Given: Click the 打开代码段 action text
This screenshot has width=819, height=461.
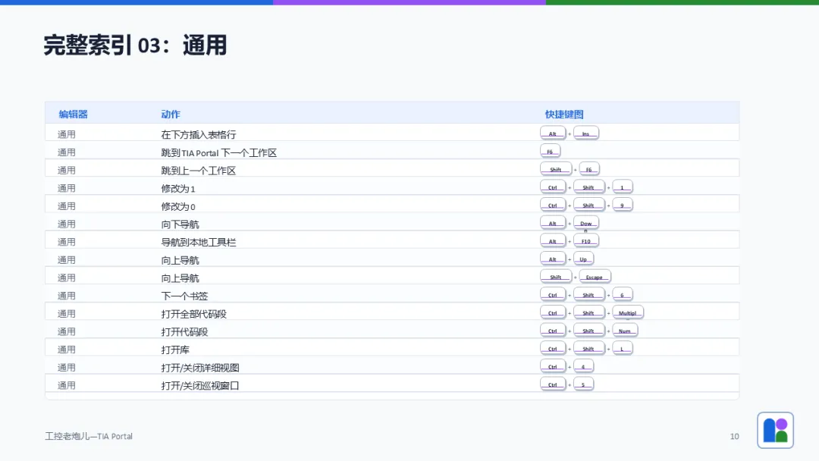Looking at the screenshot, I should pyautogui.click(x=184, y=331).
